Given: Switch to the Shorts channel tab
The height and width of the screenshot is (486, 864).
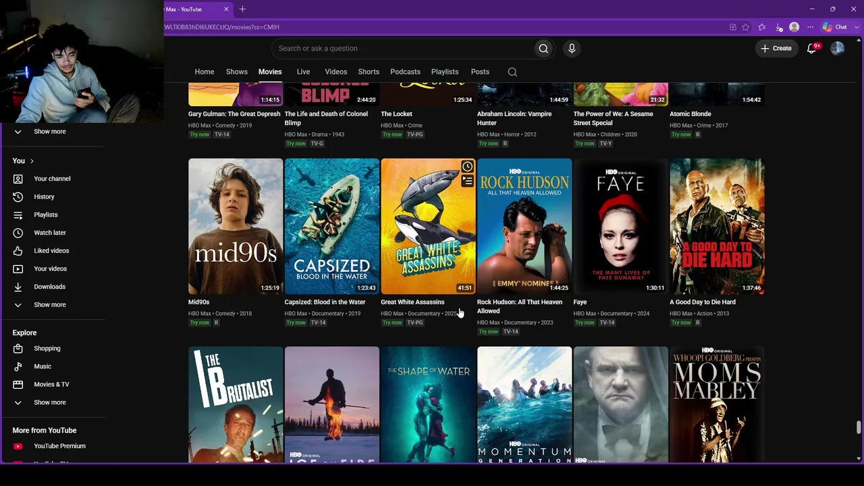Looking at the screenshot, I should (369, 72).
